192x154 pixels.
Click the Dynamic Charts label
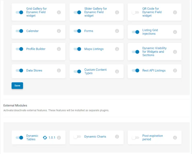95,137
